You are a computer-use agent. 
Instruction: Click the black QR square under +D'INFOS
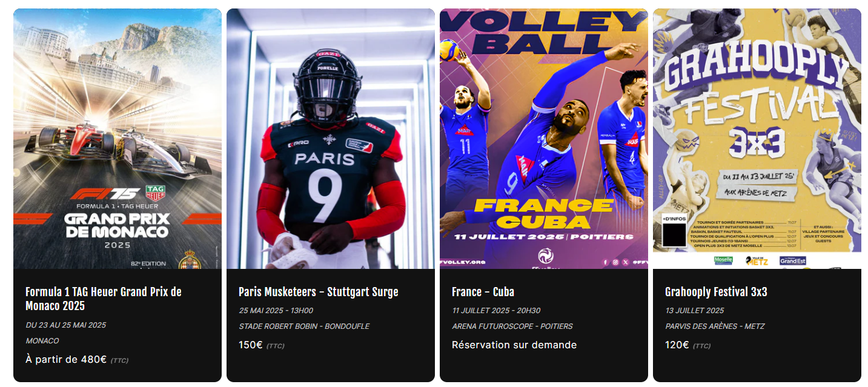coord(674,235)
